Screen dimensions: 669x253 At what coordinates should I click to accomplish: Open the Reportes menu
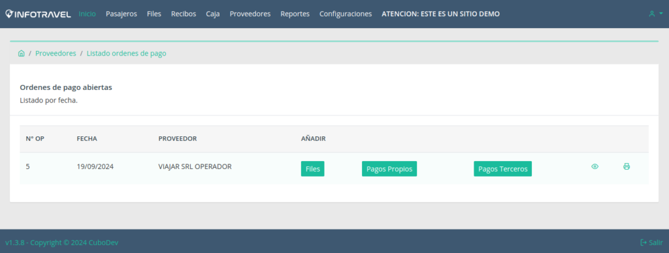coord(295,14)
